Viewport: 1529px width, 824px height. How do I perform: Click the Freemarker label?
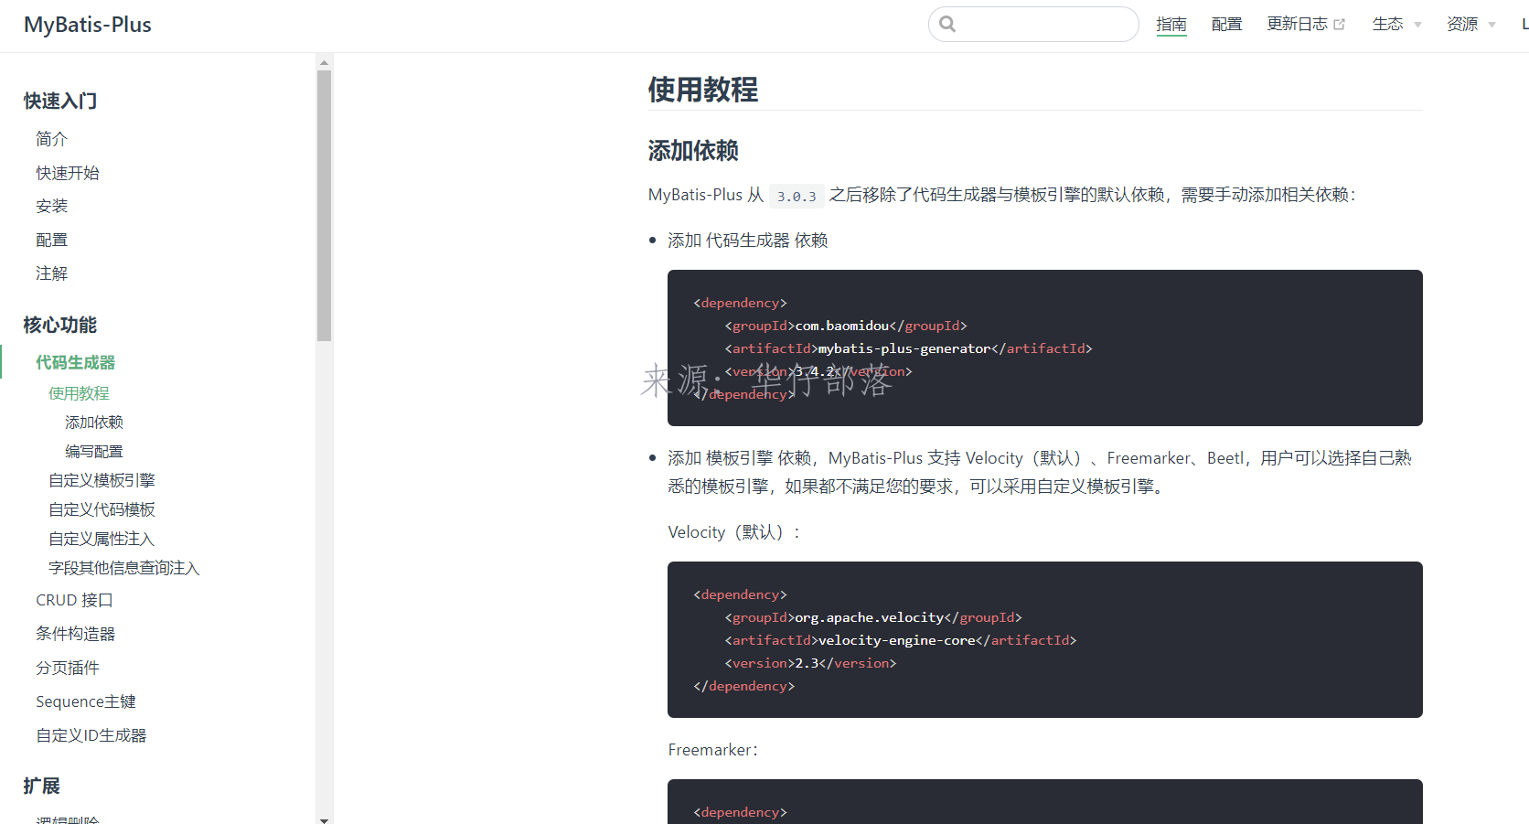[x=712, y=750]
